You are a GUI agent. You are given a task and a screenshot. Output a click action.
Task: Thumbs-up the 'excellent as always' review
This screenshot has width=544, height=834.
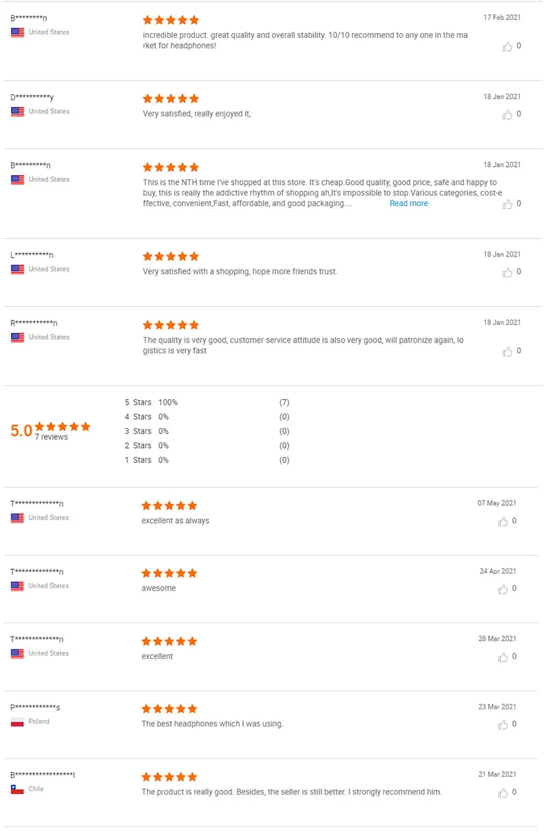coord(503,522)
